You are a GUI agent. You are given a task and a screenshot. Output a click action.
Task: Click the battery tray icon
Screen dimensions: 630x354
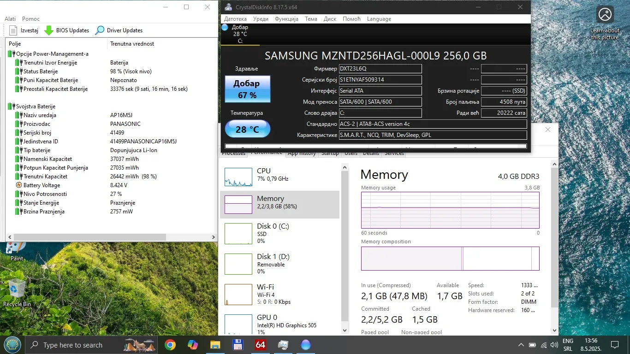(532, 345)
